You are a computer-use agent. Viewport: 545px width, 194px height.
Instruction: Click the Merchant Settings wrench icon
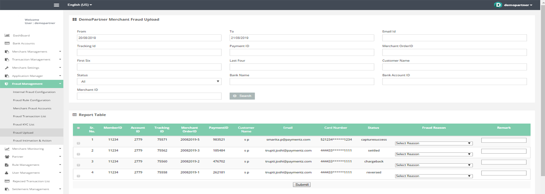click(x=7, y=68)
